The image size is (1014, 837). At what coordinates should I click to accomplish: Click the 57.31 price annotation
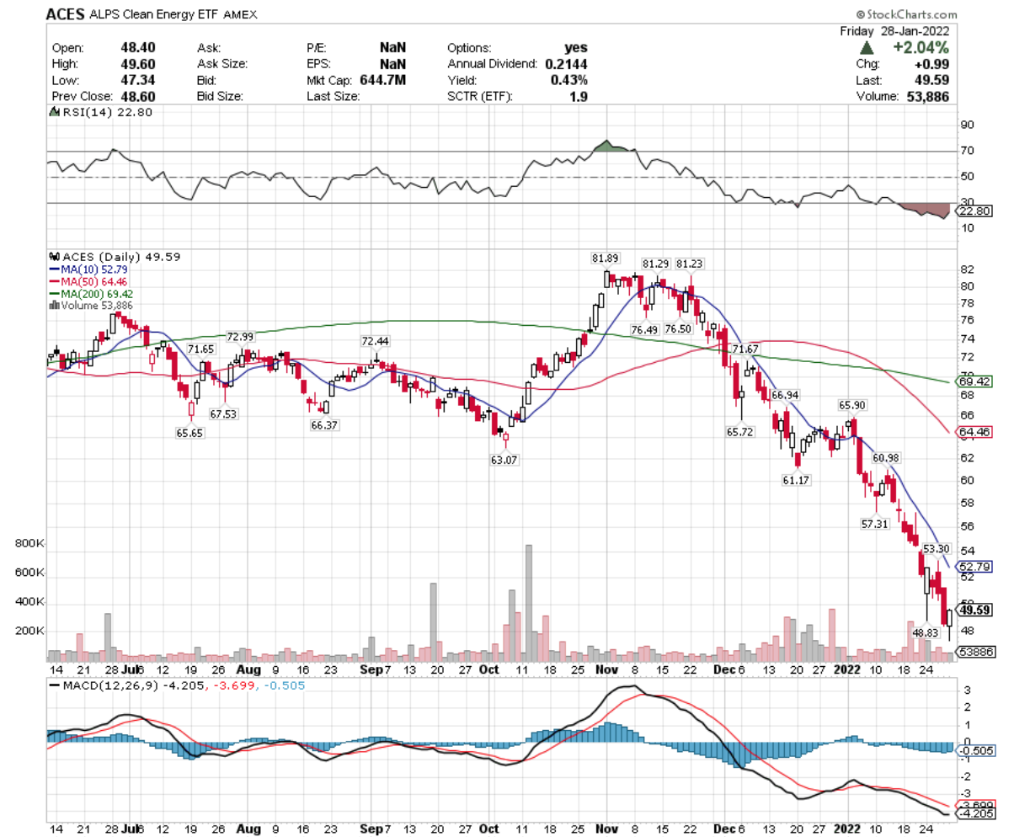coord(875,523)
